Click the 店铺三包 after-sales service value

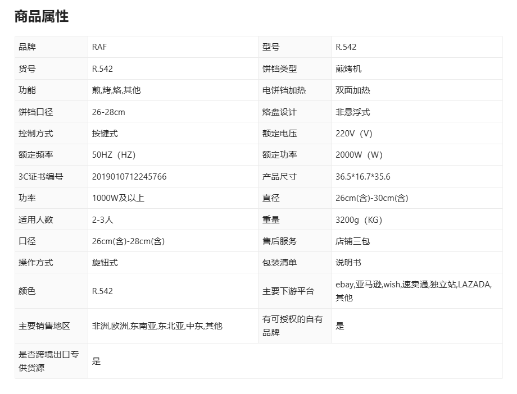(352, 241)
